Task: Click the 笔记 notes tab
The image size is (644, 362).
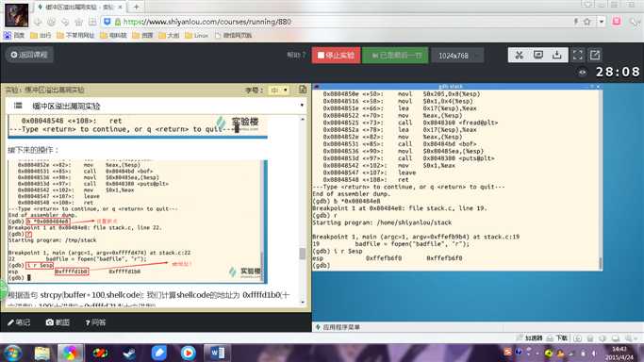Action: (x=19, y=322)
